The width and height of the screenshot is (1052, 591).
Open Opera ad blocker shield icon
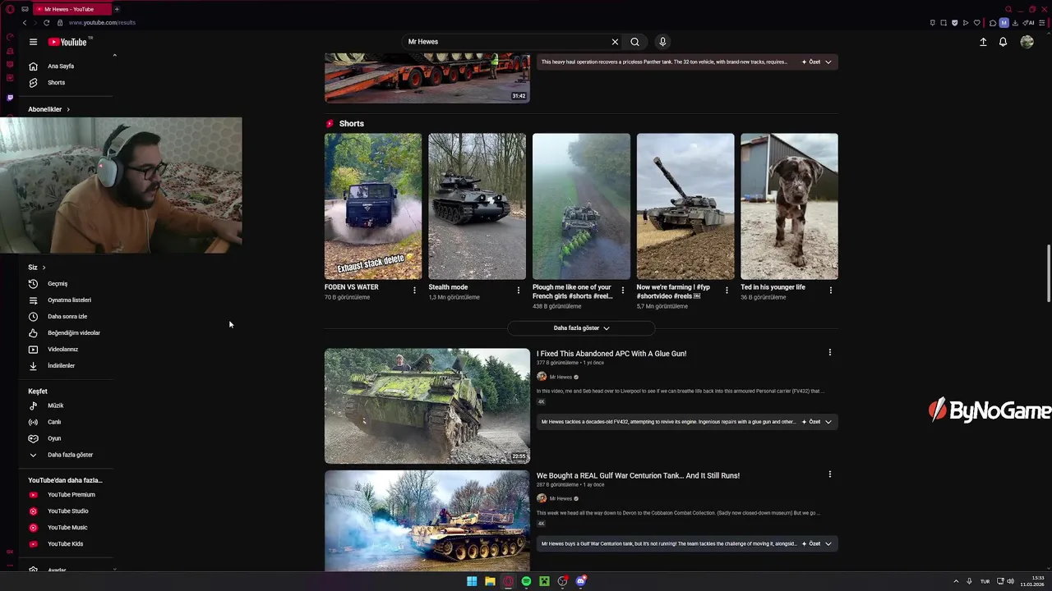[x=955, y=23]
